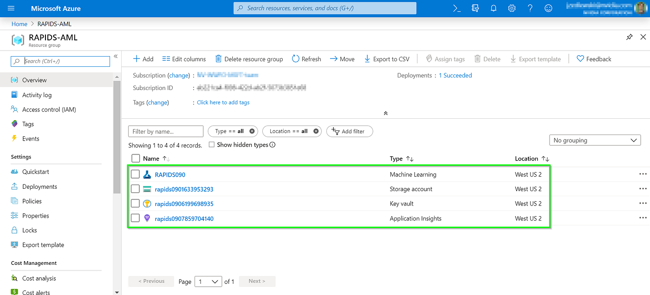Open the page number dropdown
Viewport: 650px width, 295px height.
(x=208, y=282)
